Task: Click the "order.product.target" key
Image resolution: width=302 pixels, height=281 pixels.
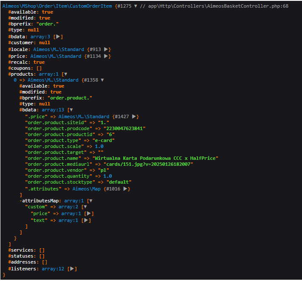Action: pos(56,152)
